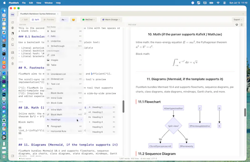Select the Split view mode

pos(35,20)
